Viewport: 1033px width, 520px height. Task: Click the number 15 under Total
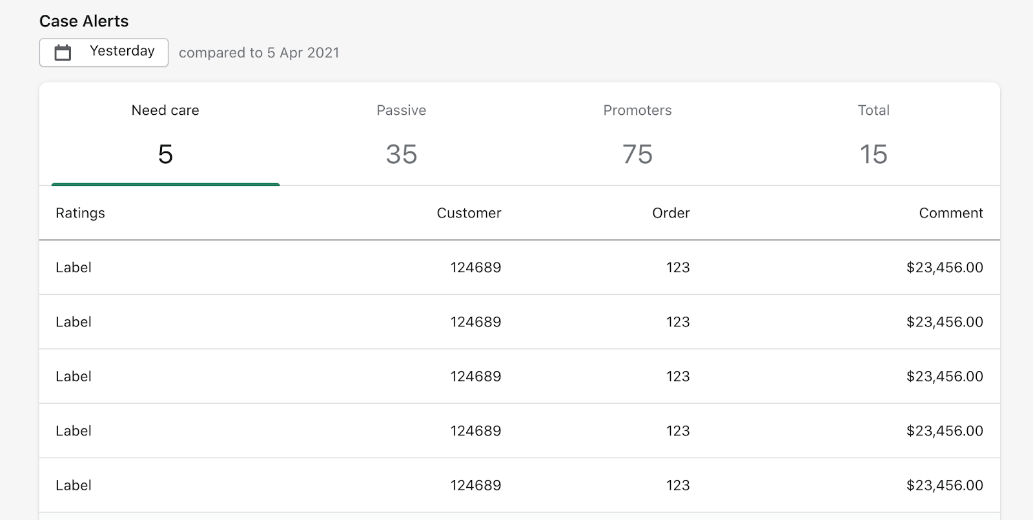pos(874,154)
